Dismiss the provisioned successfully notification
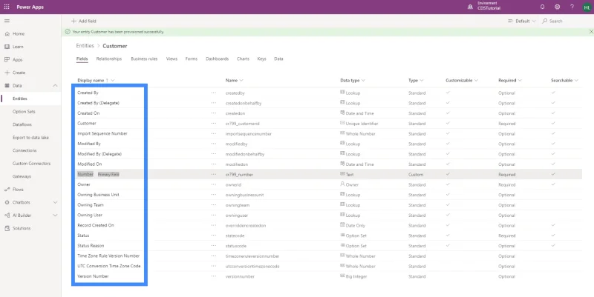This screenshot has height=297, width=594. click(x=591, y=32)
